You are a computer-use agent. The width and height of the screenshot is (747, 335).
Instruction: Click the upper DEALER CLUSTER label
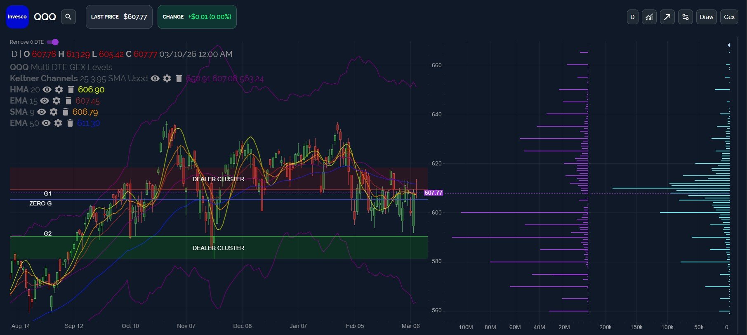point(219,179)
